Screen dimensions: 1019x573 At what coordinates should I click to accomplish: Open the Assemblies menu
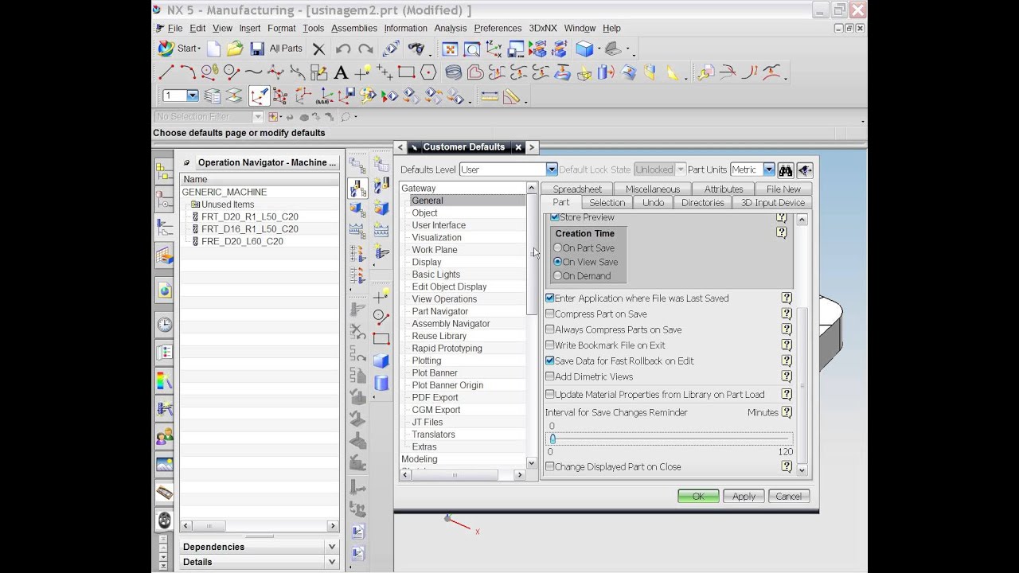[354, 28]
